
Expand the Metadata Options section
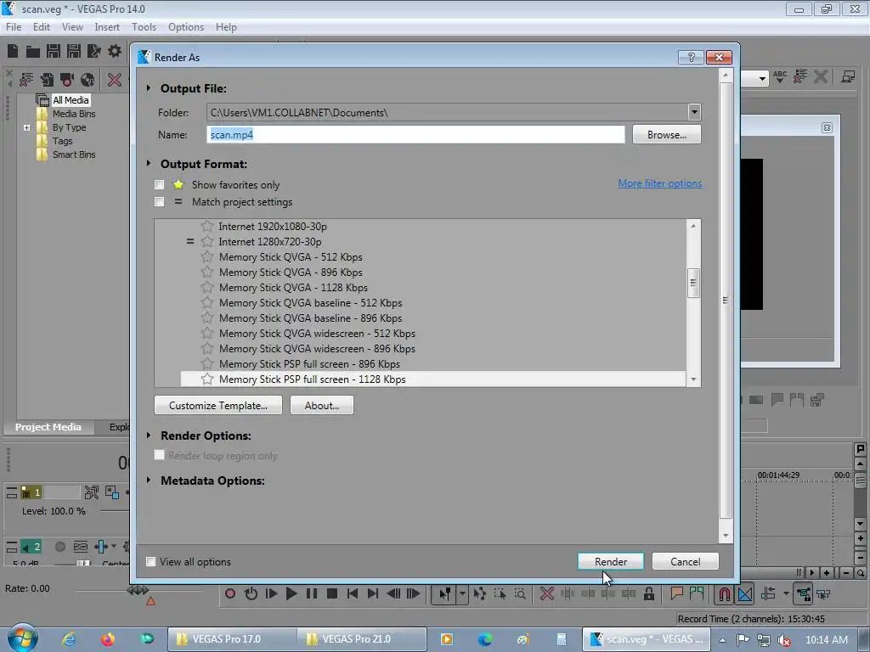[149, 481]
